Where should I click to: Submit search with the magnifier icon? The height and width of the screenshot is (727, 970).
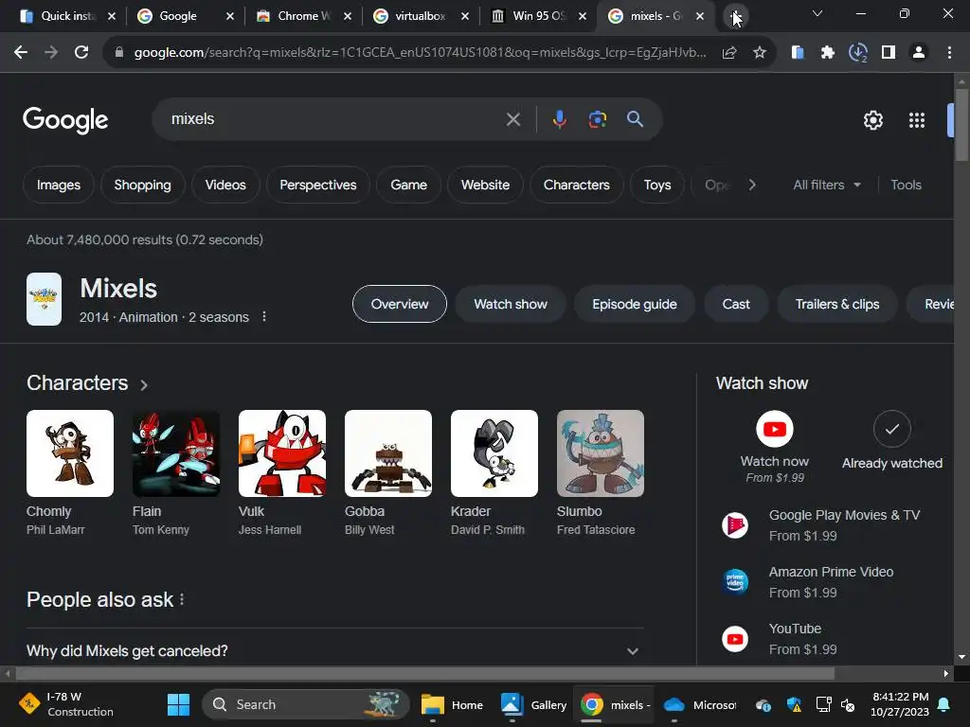coord(635,119)
